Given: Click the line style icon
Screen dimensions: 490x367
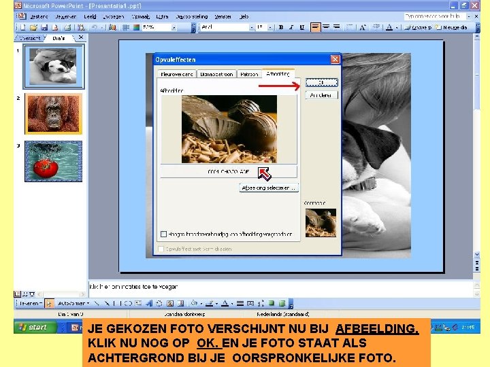Looking at the screenshot, I should (x=240, y=303).
